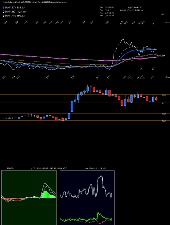Click the 946.50 price label
Image resolution: width=170 pixels, height=225 pixels.
(160, 56)
